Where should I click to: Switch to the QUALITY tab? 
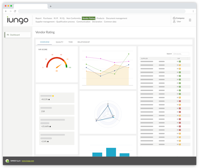(x=59, y=42)
